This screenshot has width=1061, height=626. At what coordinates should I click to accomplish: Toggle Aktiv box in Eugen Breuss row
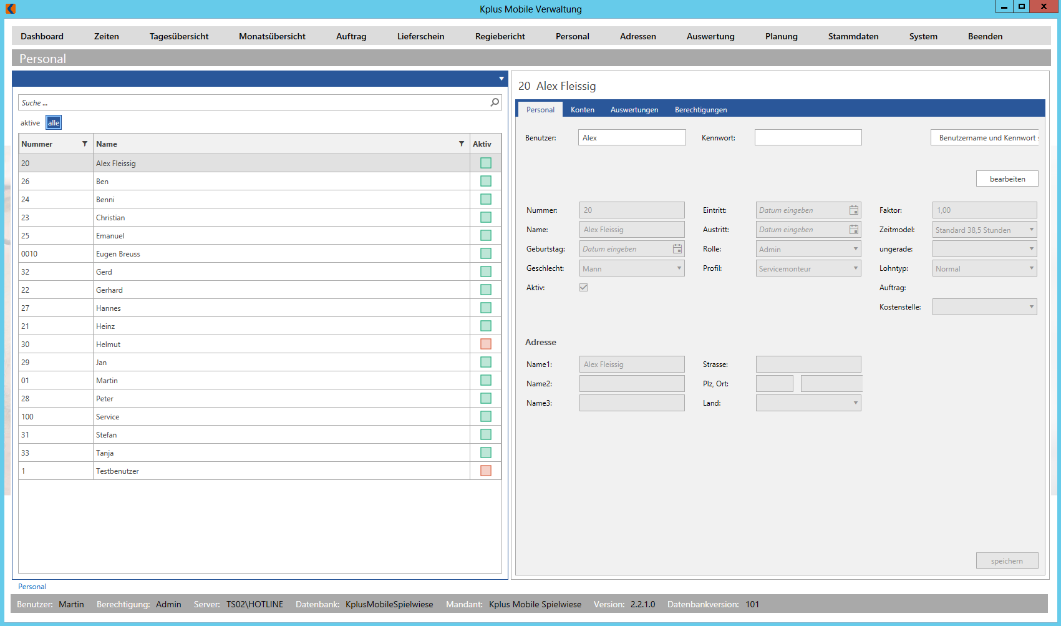(x=486, y=253)
